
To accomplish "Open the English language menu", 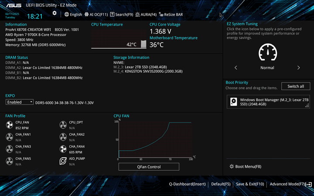I will click(73, 14).
